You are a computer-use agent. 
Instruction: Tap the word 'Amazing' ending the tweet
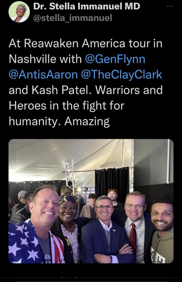(x=87, y=122)
